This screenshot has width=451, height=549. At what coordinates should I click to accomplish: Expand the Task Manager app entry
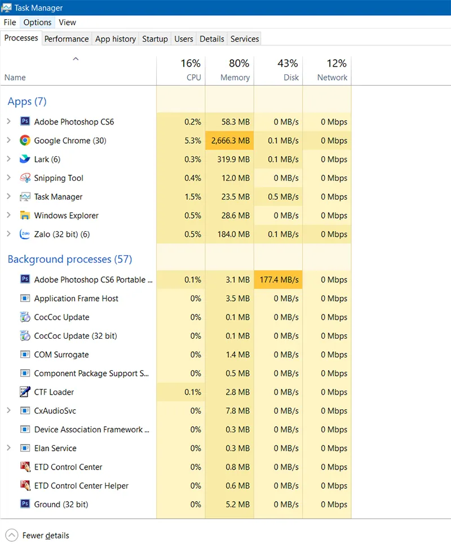pyautogui.click(x=9, y=196)
